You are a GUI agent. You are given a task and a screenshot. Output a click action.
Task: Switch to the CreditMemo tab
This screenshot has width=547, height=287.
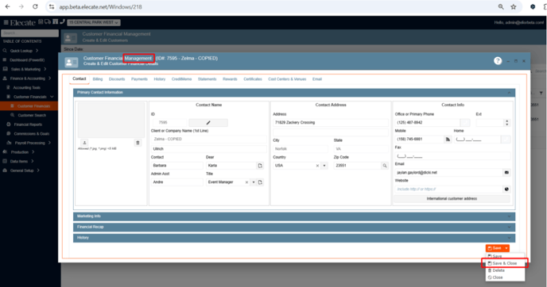[x=181, y=79]
